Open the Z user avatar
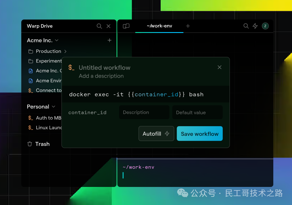Screen dimensions: 292x205 tap(265, 26)
